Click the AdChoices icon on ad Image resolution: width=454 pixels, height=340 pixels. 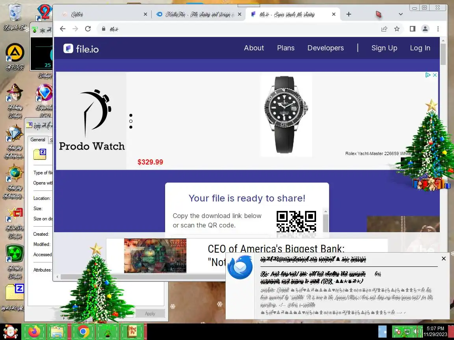[428, 75]
